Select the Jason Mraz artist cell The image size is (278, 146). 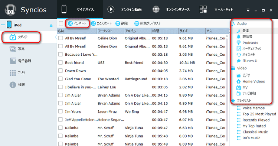click(107, 111)
